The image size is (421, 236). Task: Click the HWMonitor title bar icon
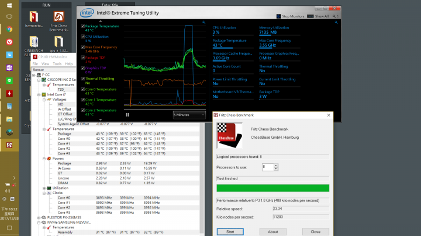(x=35, y=57)
